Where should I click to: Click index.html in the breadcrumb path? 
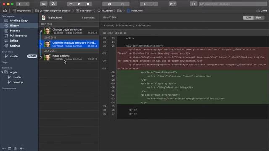pos(135,10)
